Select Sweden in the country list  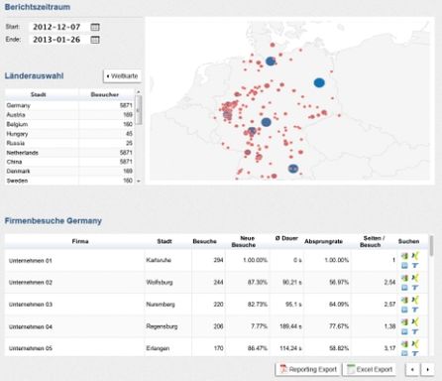click(69, 181)
